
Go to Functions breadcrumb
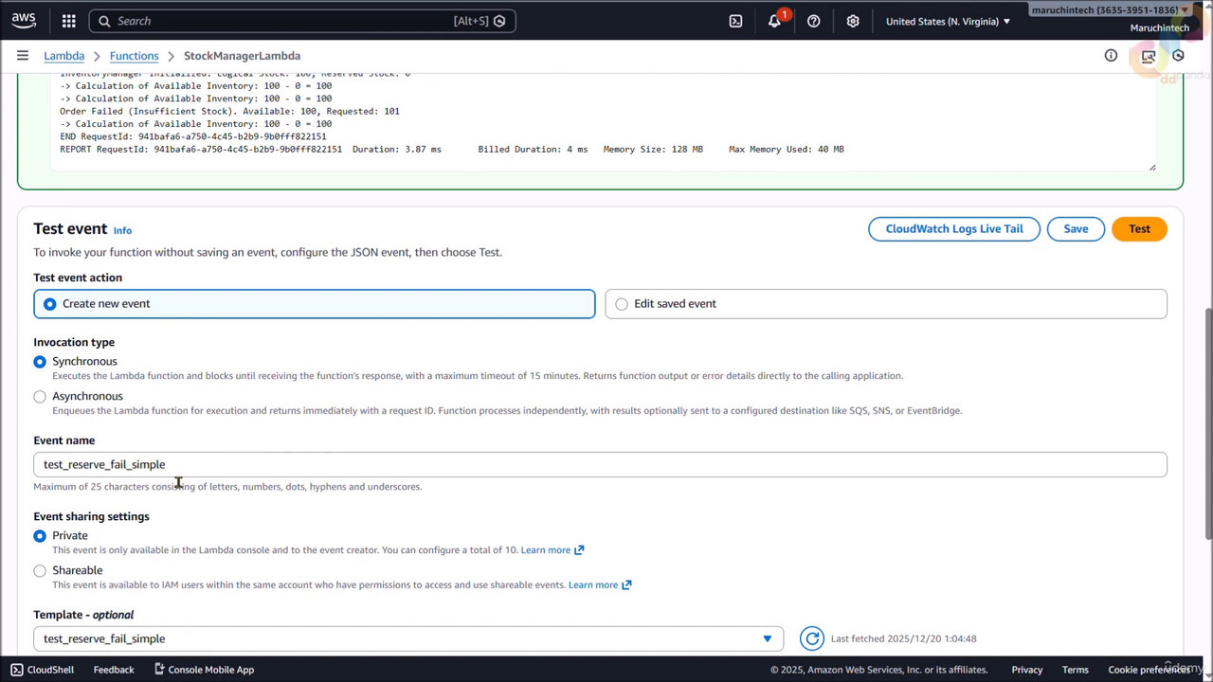pos(134,56)
